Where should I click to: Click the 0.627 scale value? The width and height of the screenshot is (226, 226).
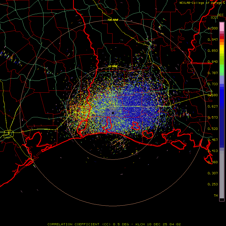[213, 106]
